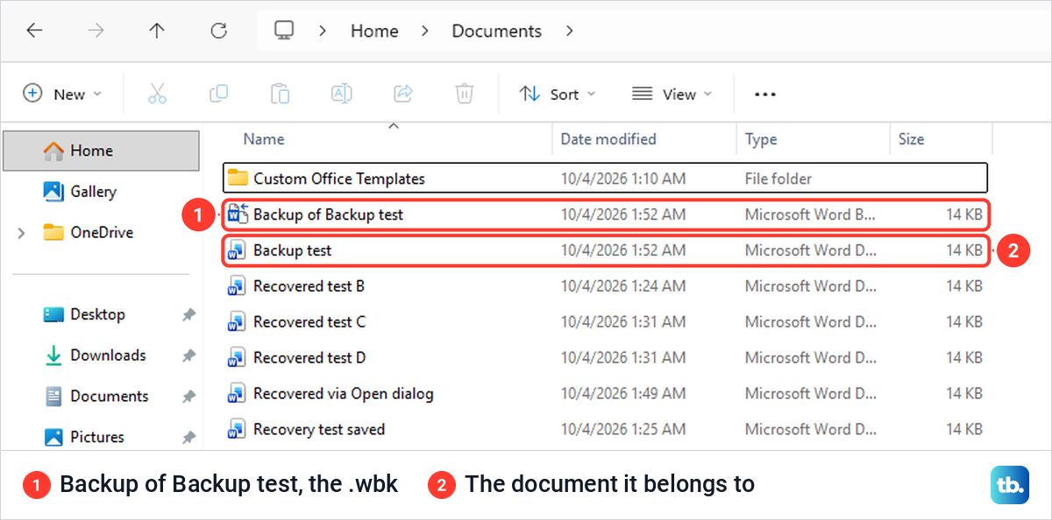Select the Recovery test saved document
Image resolution: width=1052 pixels, height=520 pixels.
[605, 429]
